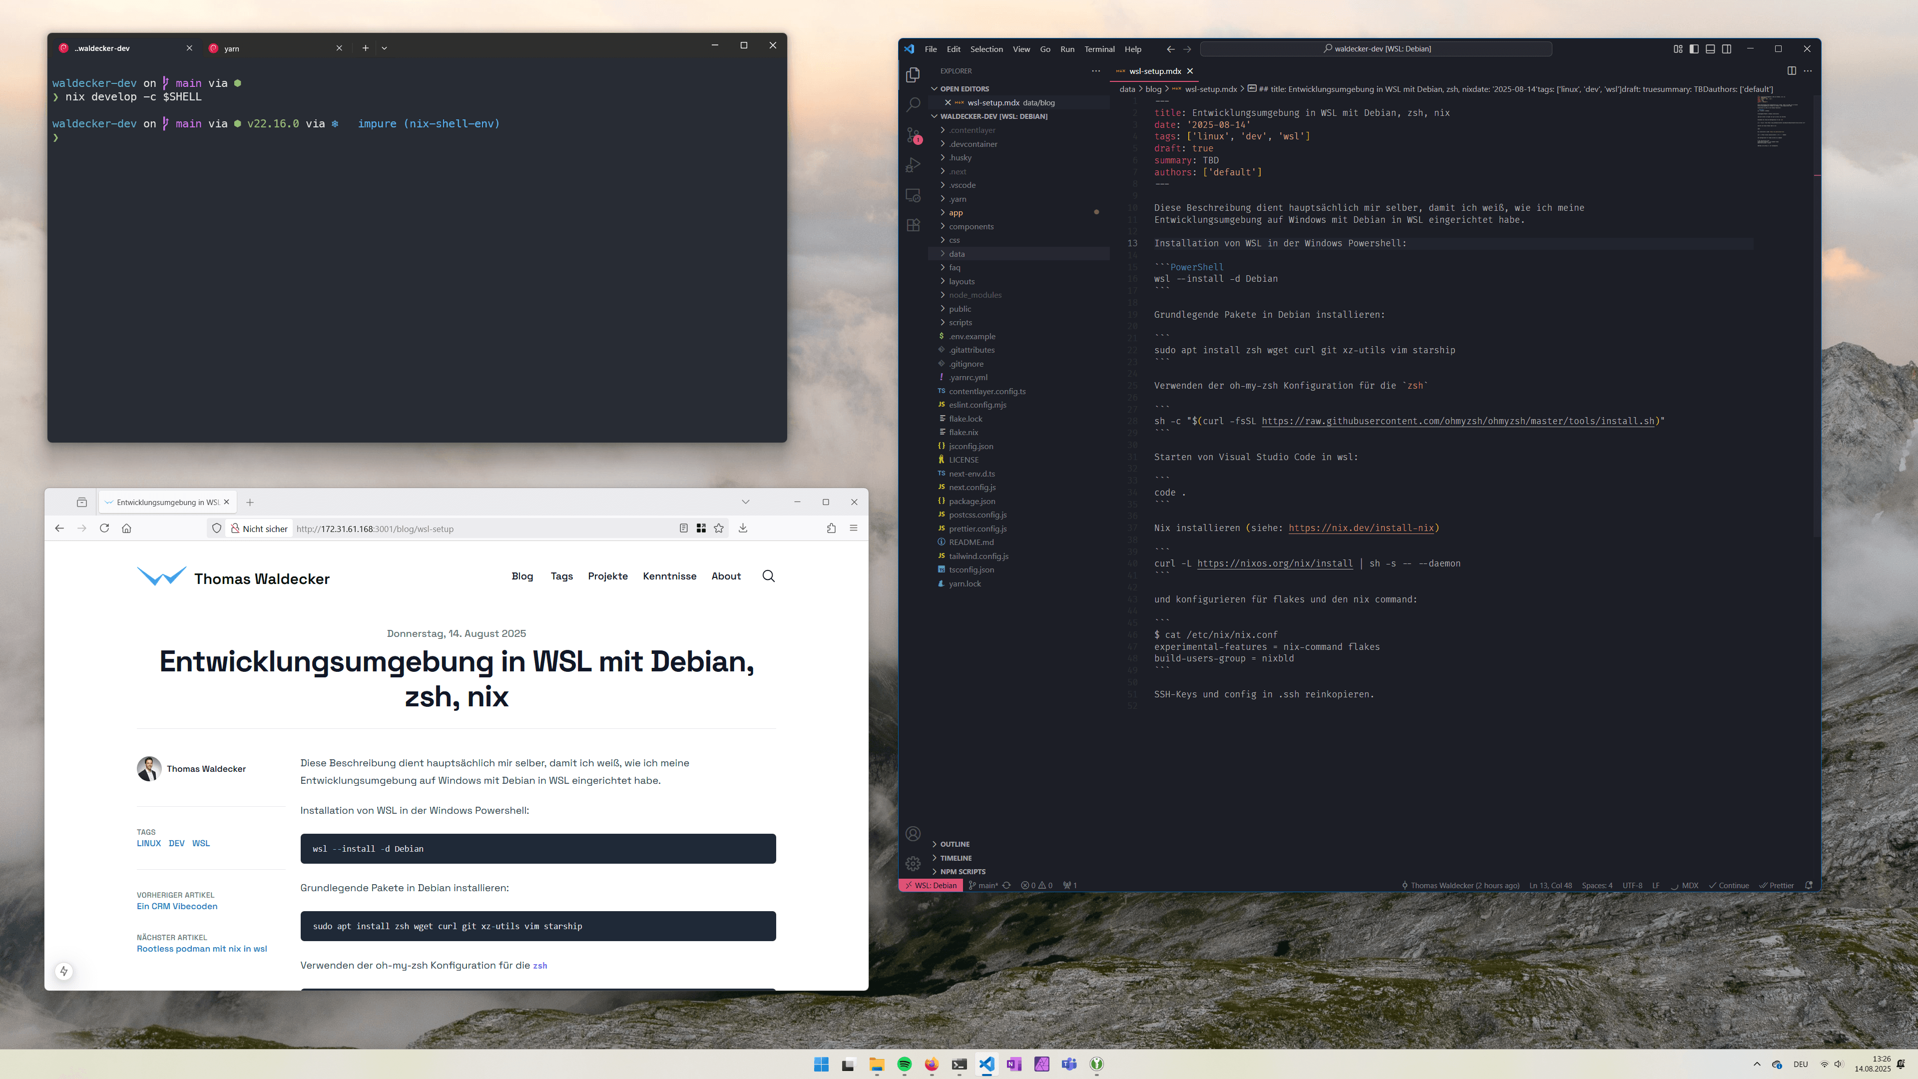Viewport: 1918px width, 1079px height.
Task: Split the VS Code editor to the right
Action: [1792, 71]
